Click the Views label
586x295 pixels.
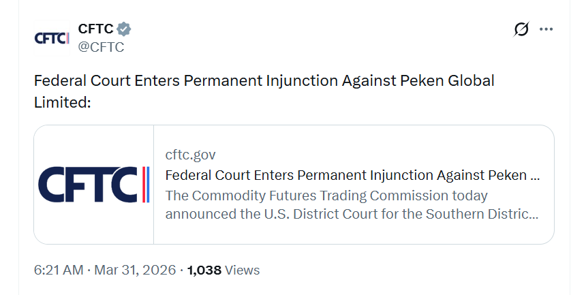[242, 270]
